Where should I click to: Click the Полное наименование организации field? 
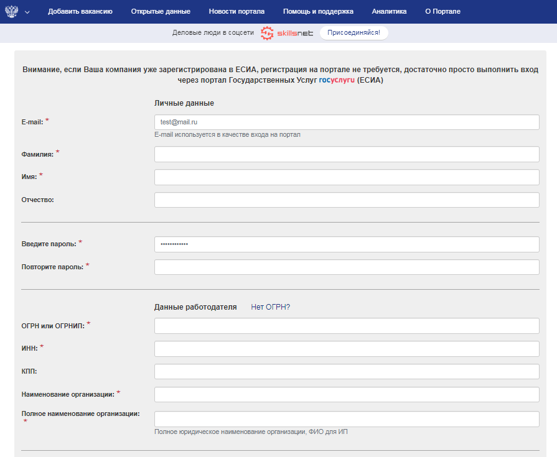click(x=347, y=419)
